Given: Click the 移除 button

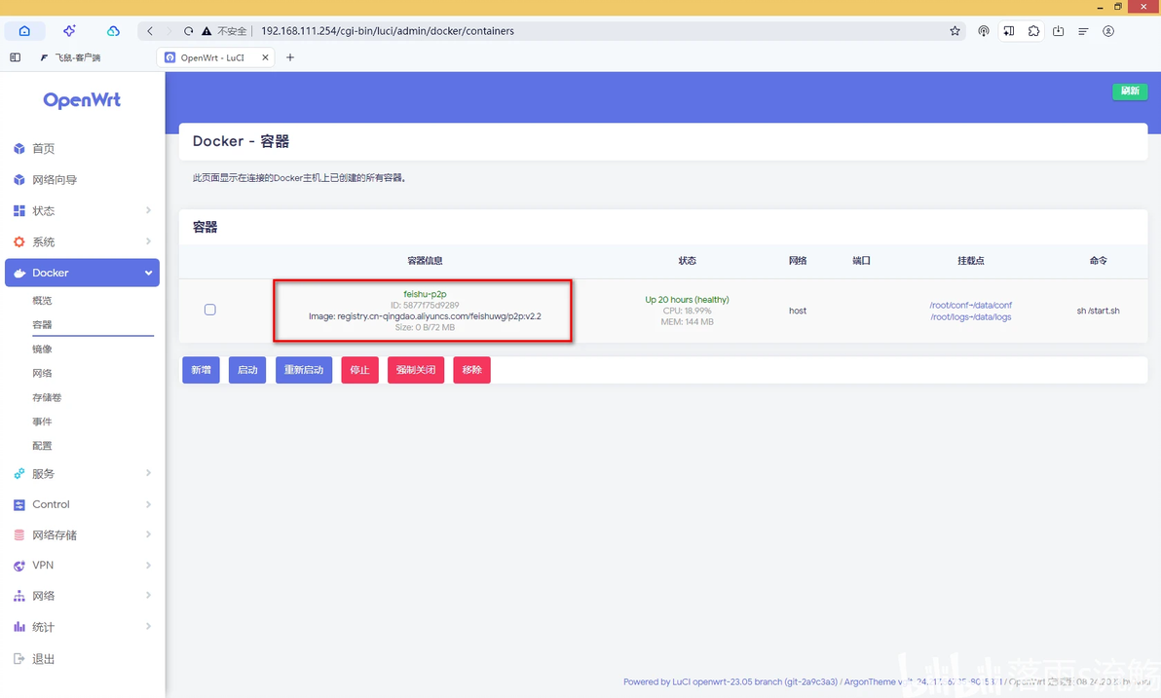Looking at the screenshot, I should (x=471, y=370).
